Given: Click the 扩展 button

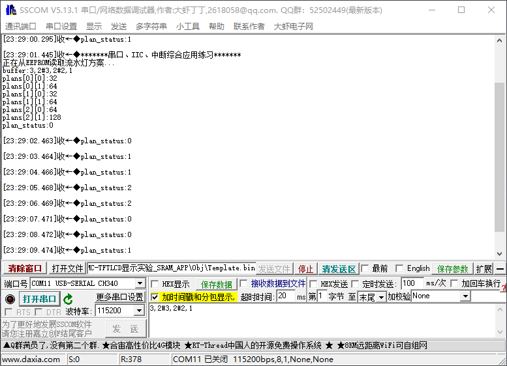Looking at the screenshot, I should [x=484, y=269].
